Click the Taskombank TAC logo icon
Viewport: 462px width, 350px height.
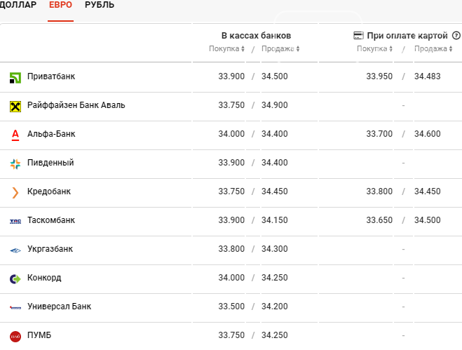[x=15, y=221]
